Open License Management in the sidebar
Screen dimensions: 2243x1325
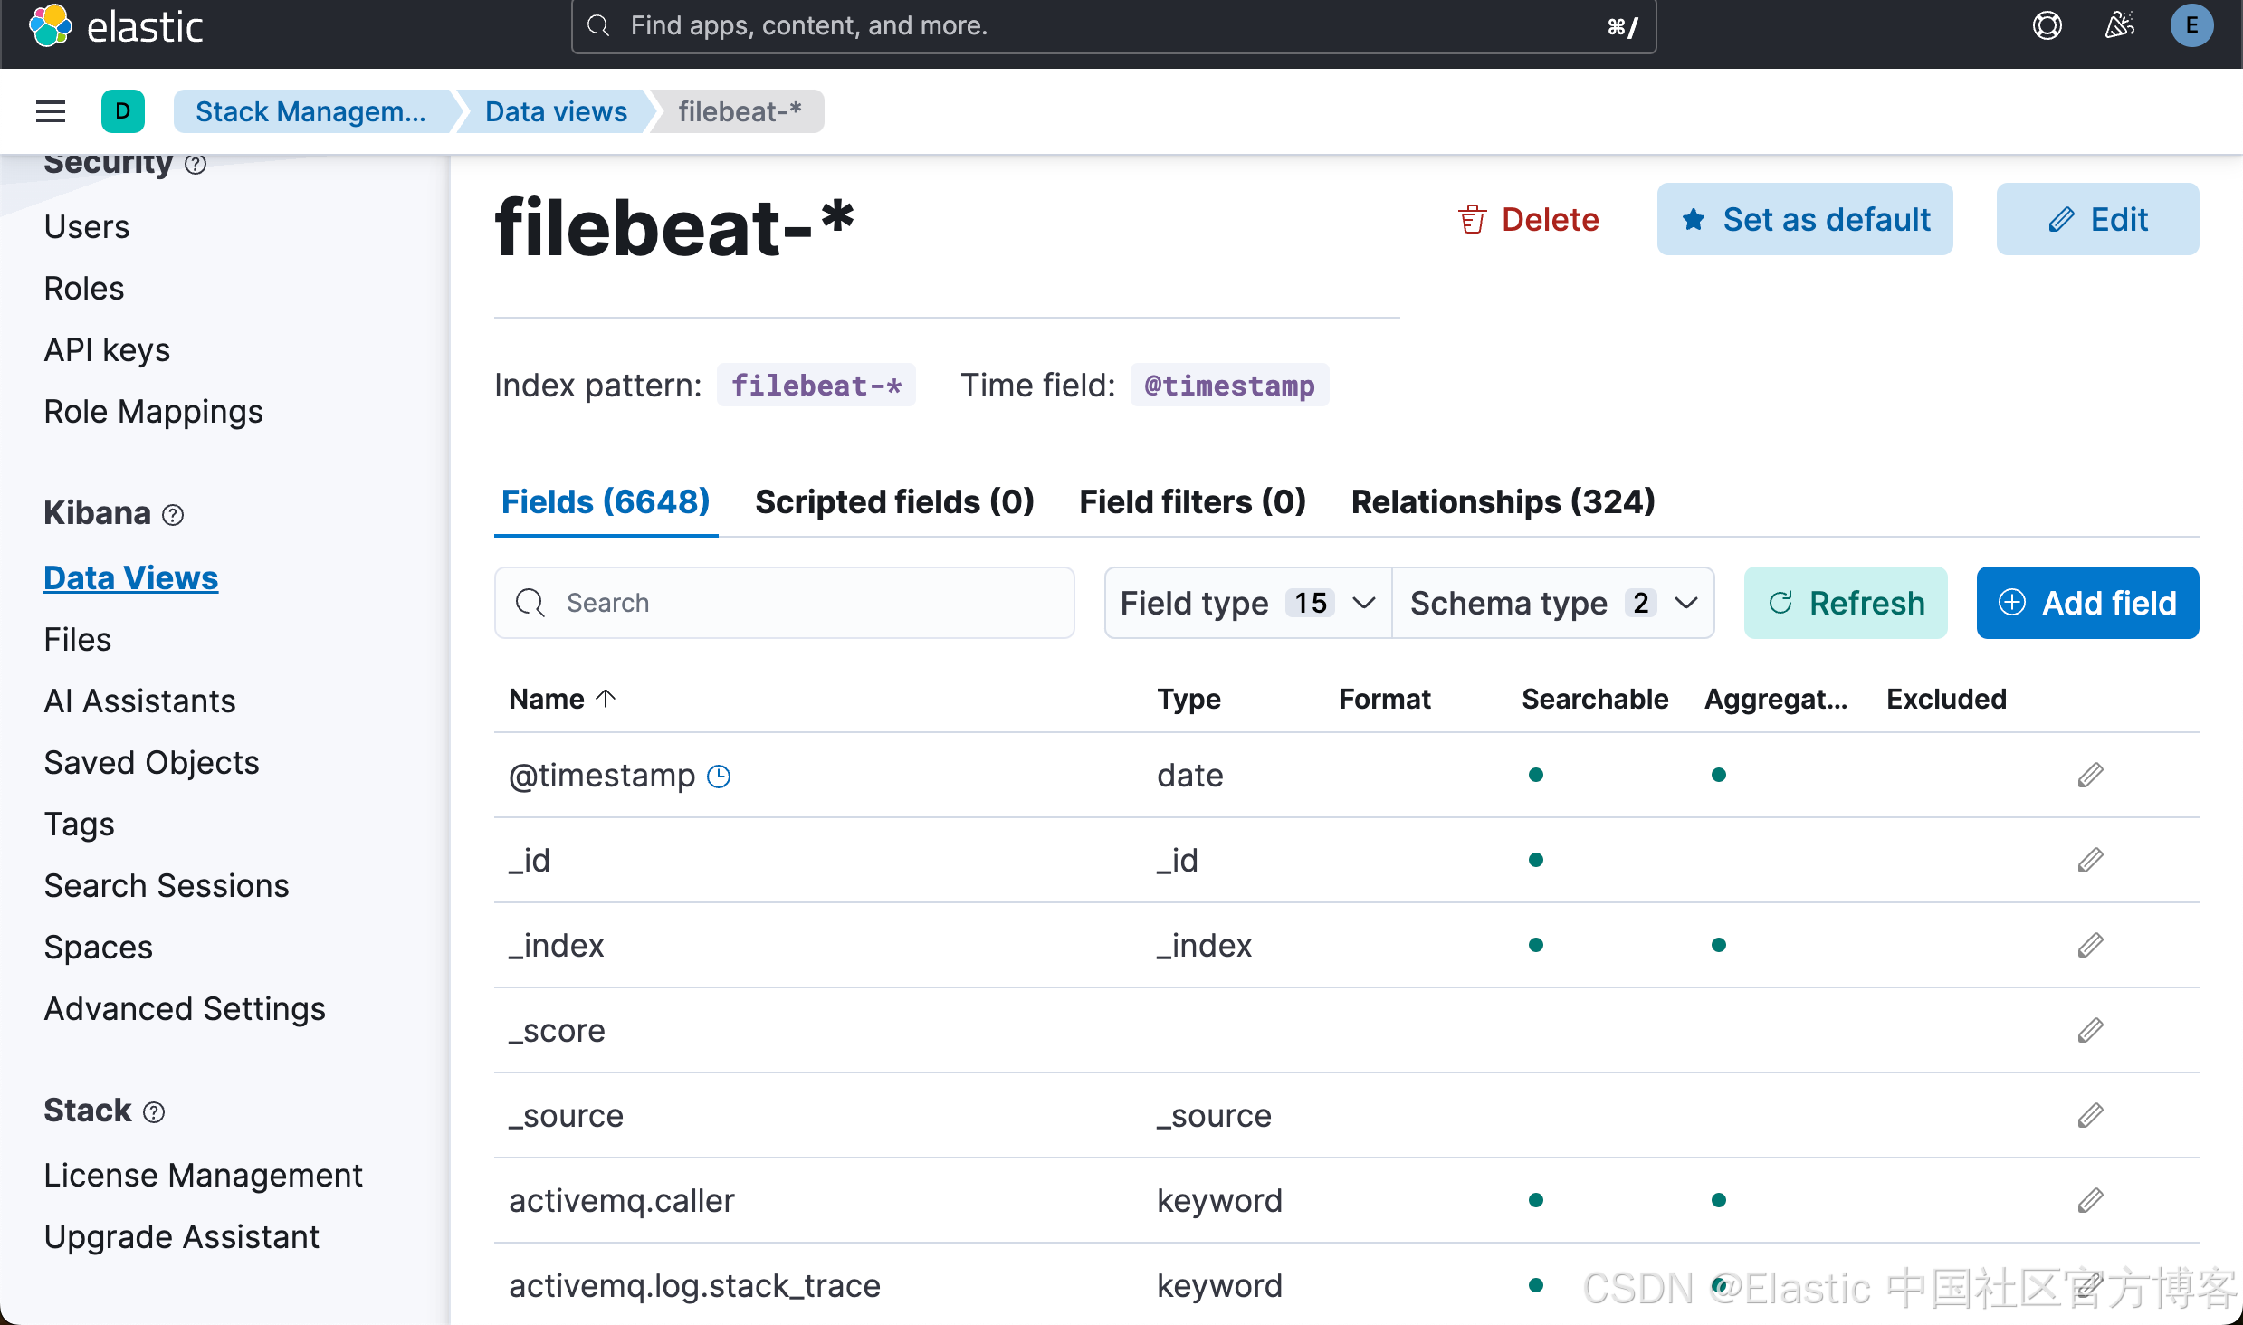[x=204, y=1175]
